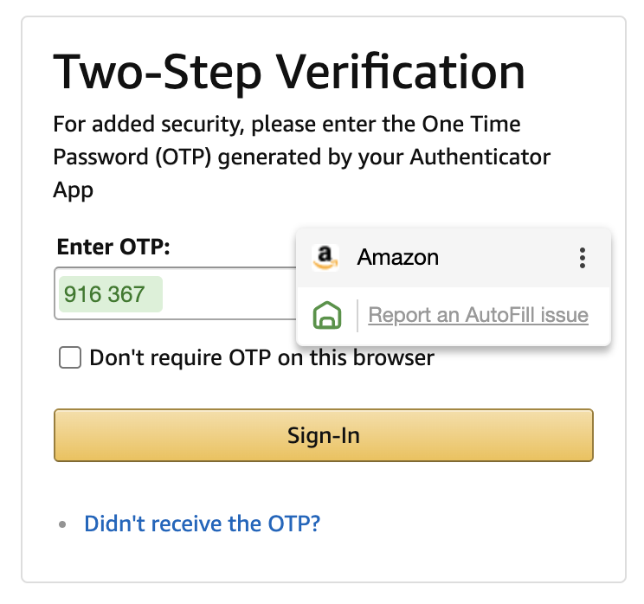The width and height of the screenshot is (644, 604).
Task: Click the "Don't require OTP on this browser" label
Action: point(261,357)
